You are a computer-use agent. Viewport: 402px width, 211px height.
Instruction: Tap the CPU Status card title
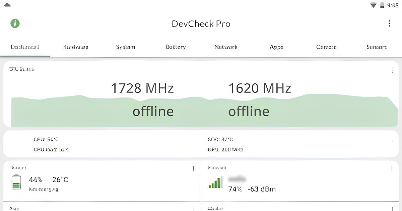pyautogui.click(x=21, y=69)
